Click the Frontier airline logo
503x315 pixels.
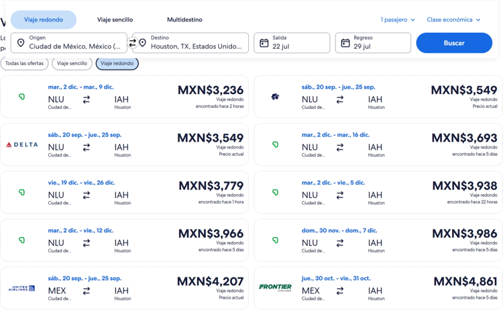click(275, 287)
